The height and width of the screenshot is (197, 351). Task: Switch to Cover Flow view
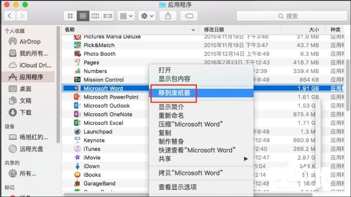pyautogui.click(x=108, y=16)
